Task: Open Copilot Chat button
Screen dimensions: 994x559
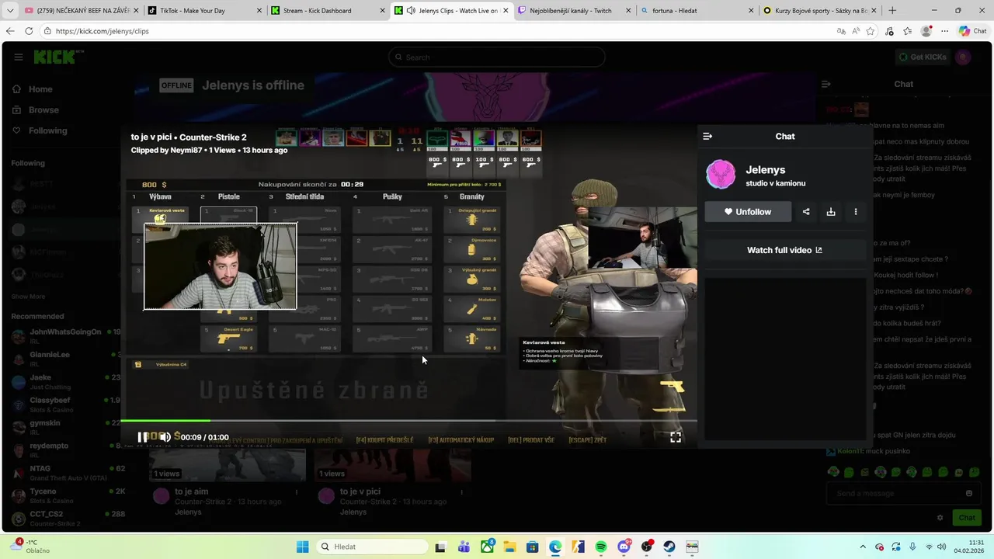Action: [x=975, y=31]
